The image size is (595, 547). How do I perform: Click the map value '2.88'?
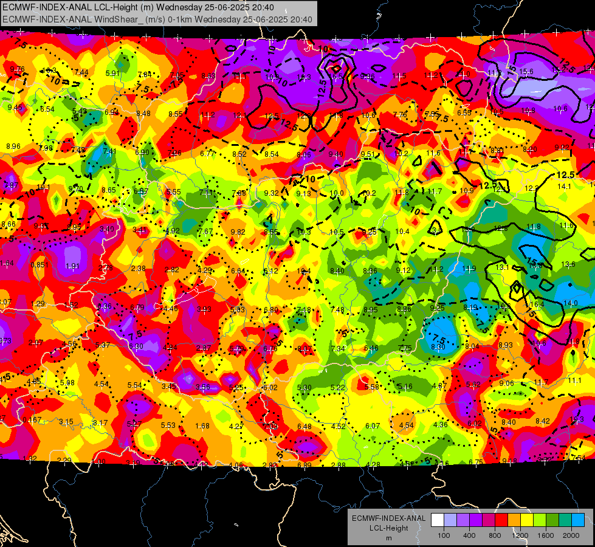click(338, 465)
